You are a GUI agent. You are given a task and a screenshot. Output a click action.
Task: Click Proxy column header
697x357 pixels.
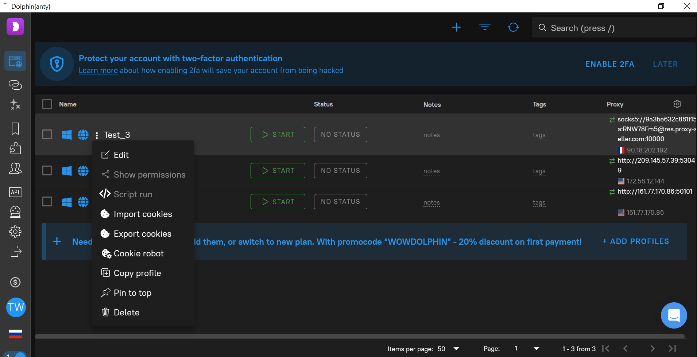pos(615,104)
